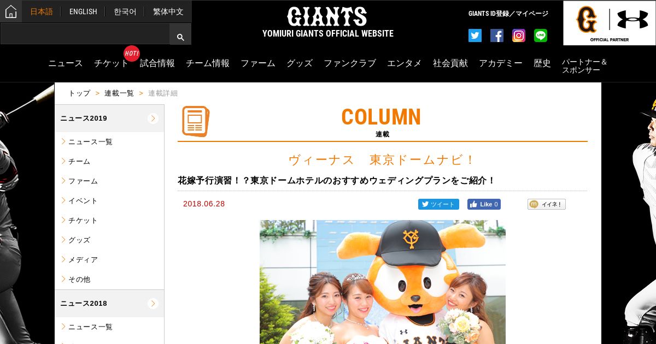
Task: Open the グッズ main menu
Action: click(x=300, y=63)
